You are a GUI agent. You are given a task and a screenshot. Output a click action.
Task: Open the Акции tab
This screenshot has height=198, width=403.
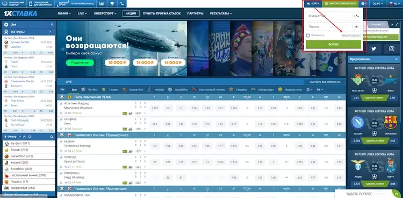pos(131,13)
